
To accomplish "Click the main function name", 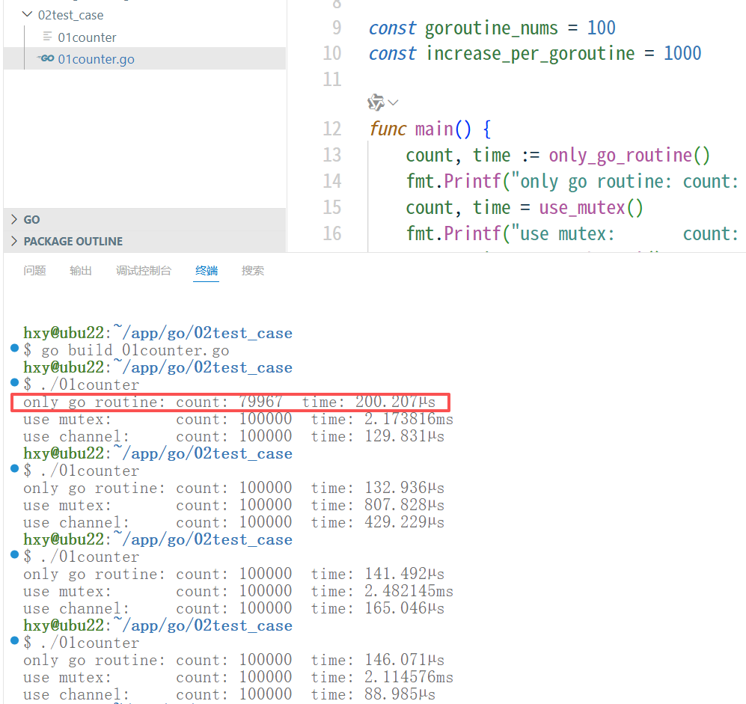I will click(434, 129).
